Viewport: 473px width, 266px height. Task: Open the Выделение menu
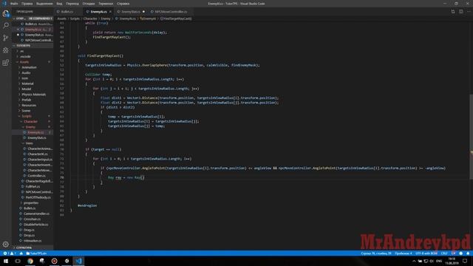tap(44, 4)
